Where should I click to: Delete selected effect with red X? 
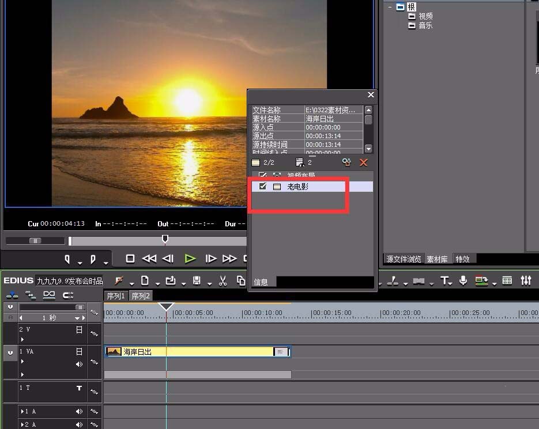(363, 162)
